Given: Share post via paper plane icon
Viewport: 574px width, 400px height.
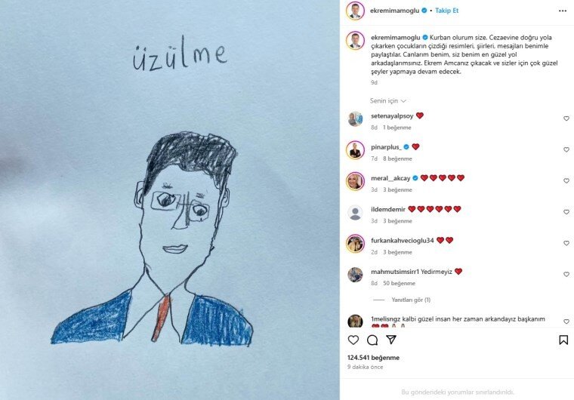Looking at the screenshot, I should click(x=391, y=340).
